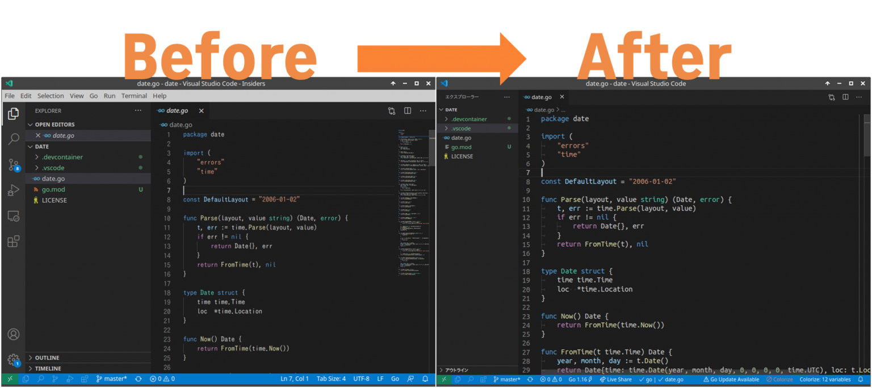Open Run and Debug view in Before window
The width and height of the screenshot is (872, 388).
(13, 191)
